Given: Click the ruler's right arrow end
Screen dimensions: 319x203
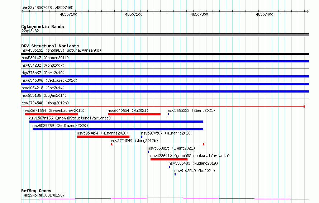Looking at the screenshot, I should tap(308, 11).
